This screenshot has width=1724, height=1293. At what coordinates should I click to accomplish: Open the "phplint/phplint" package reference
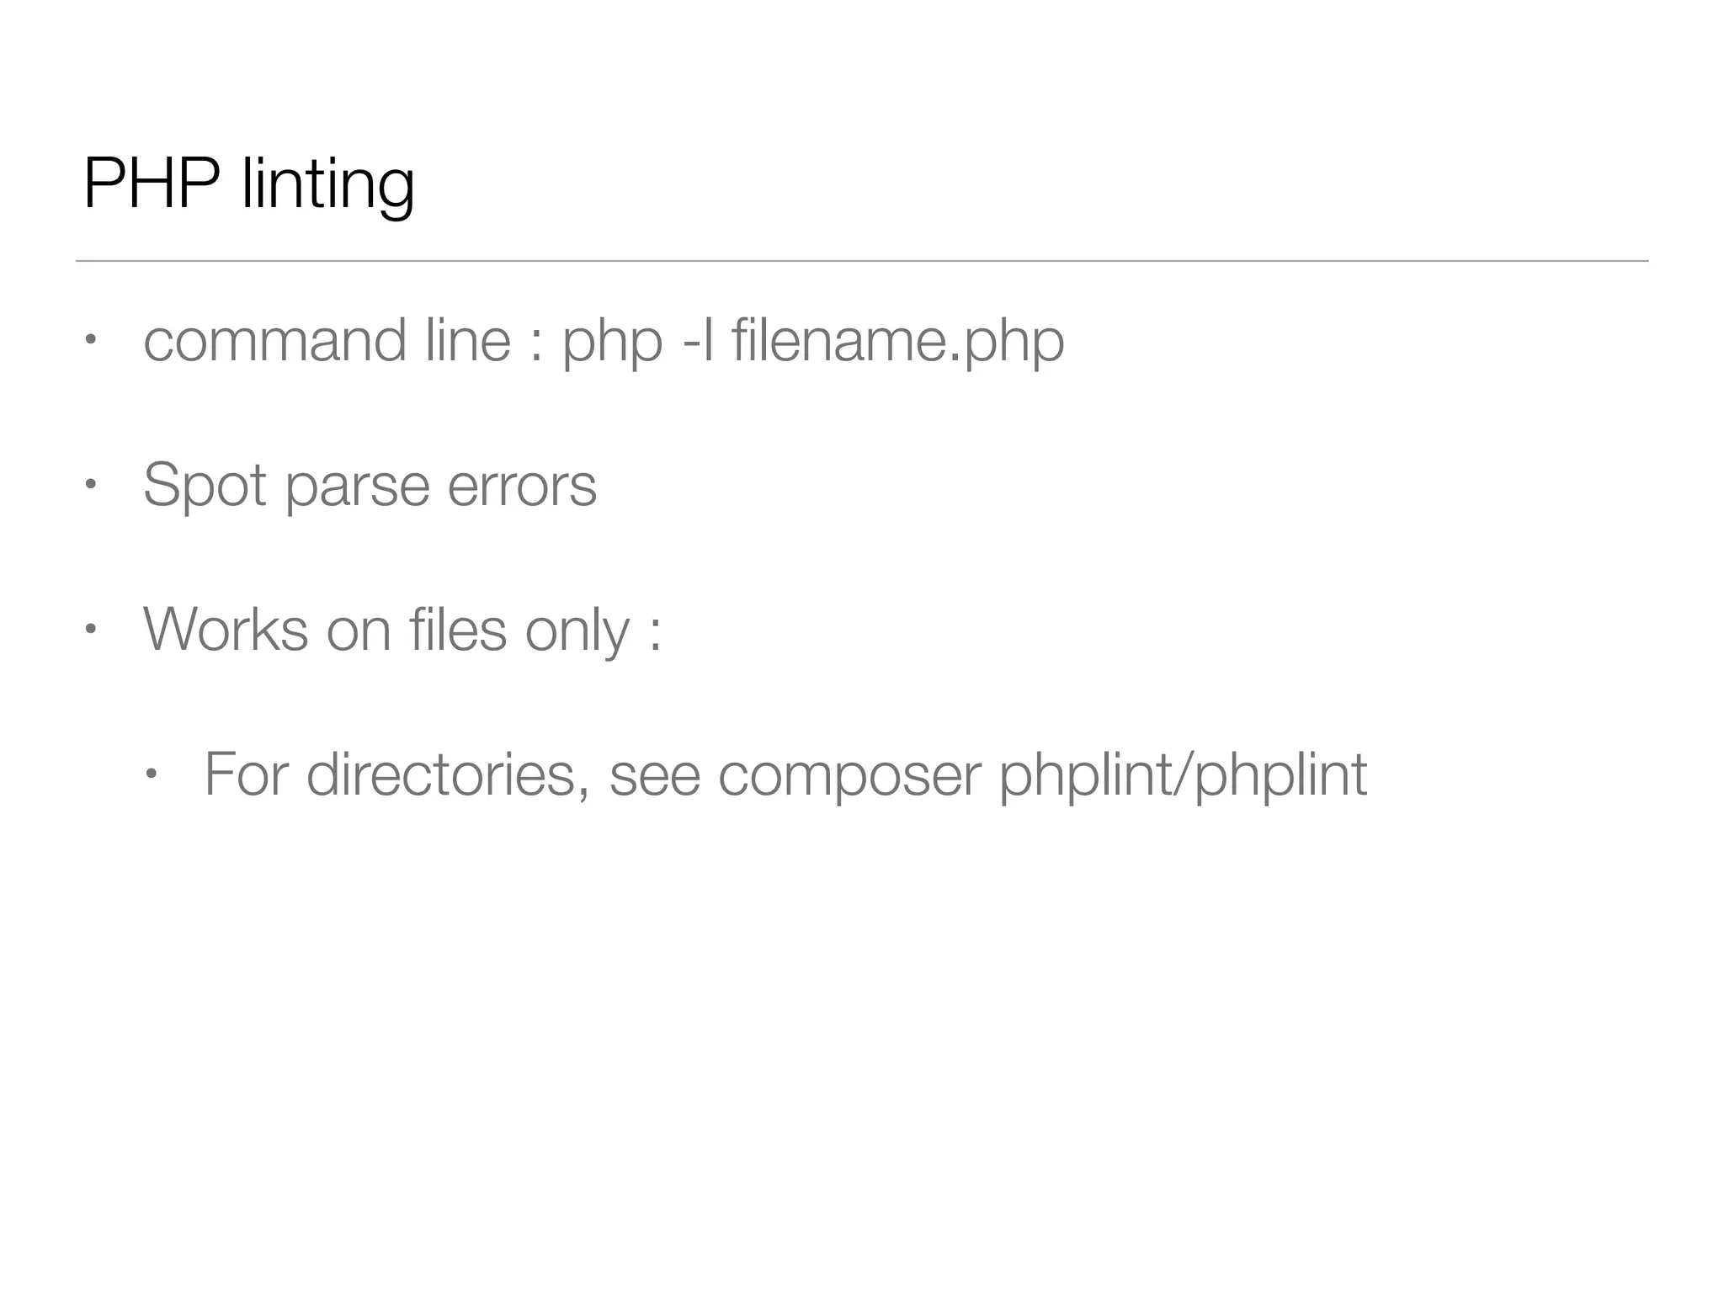pos(1183,776)
